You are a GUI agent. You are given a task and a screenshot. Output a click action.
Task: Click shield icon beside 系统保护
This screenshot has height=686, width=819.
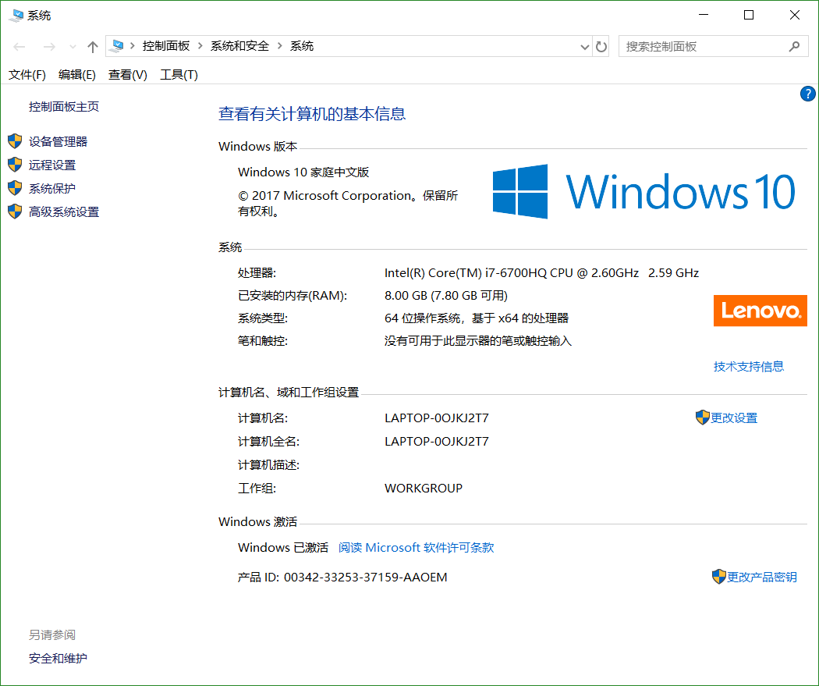(15, 188)
